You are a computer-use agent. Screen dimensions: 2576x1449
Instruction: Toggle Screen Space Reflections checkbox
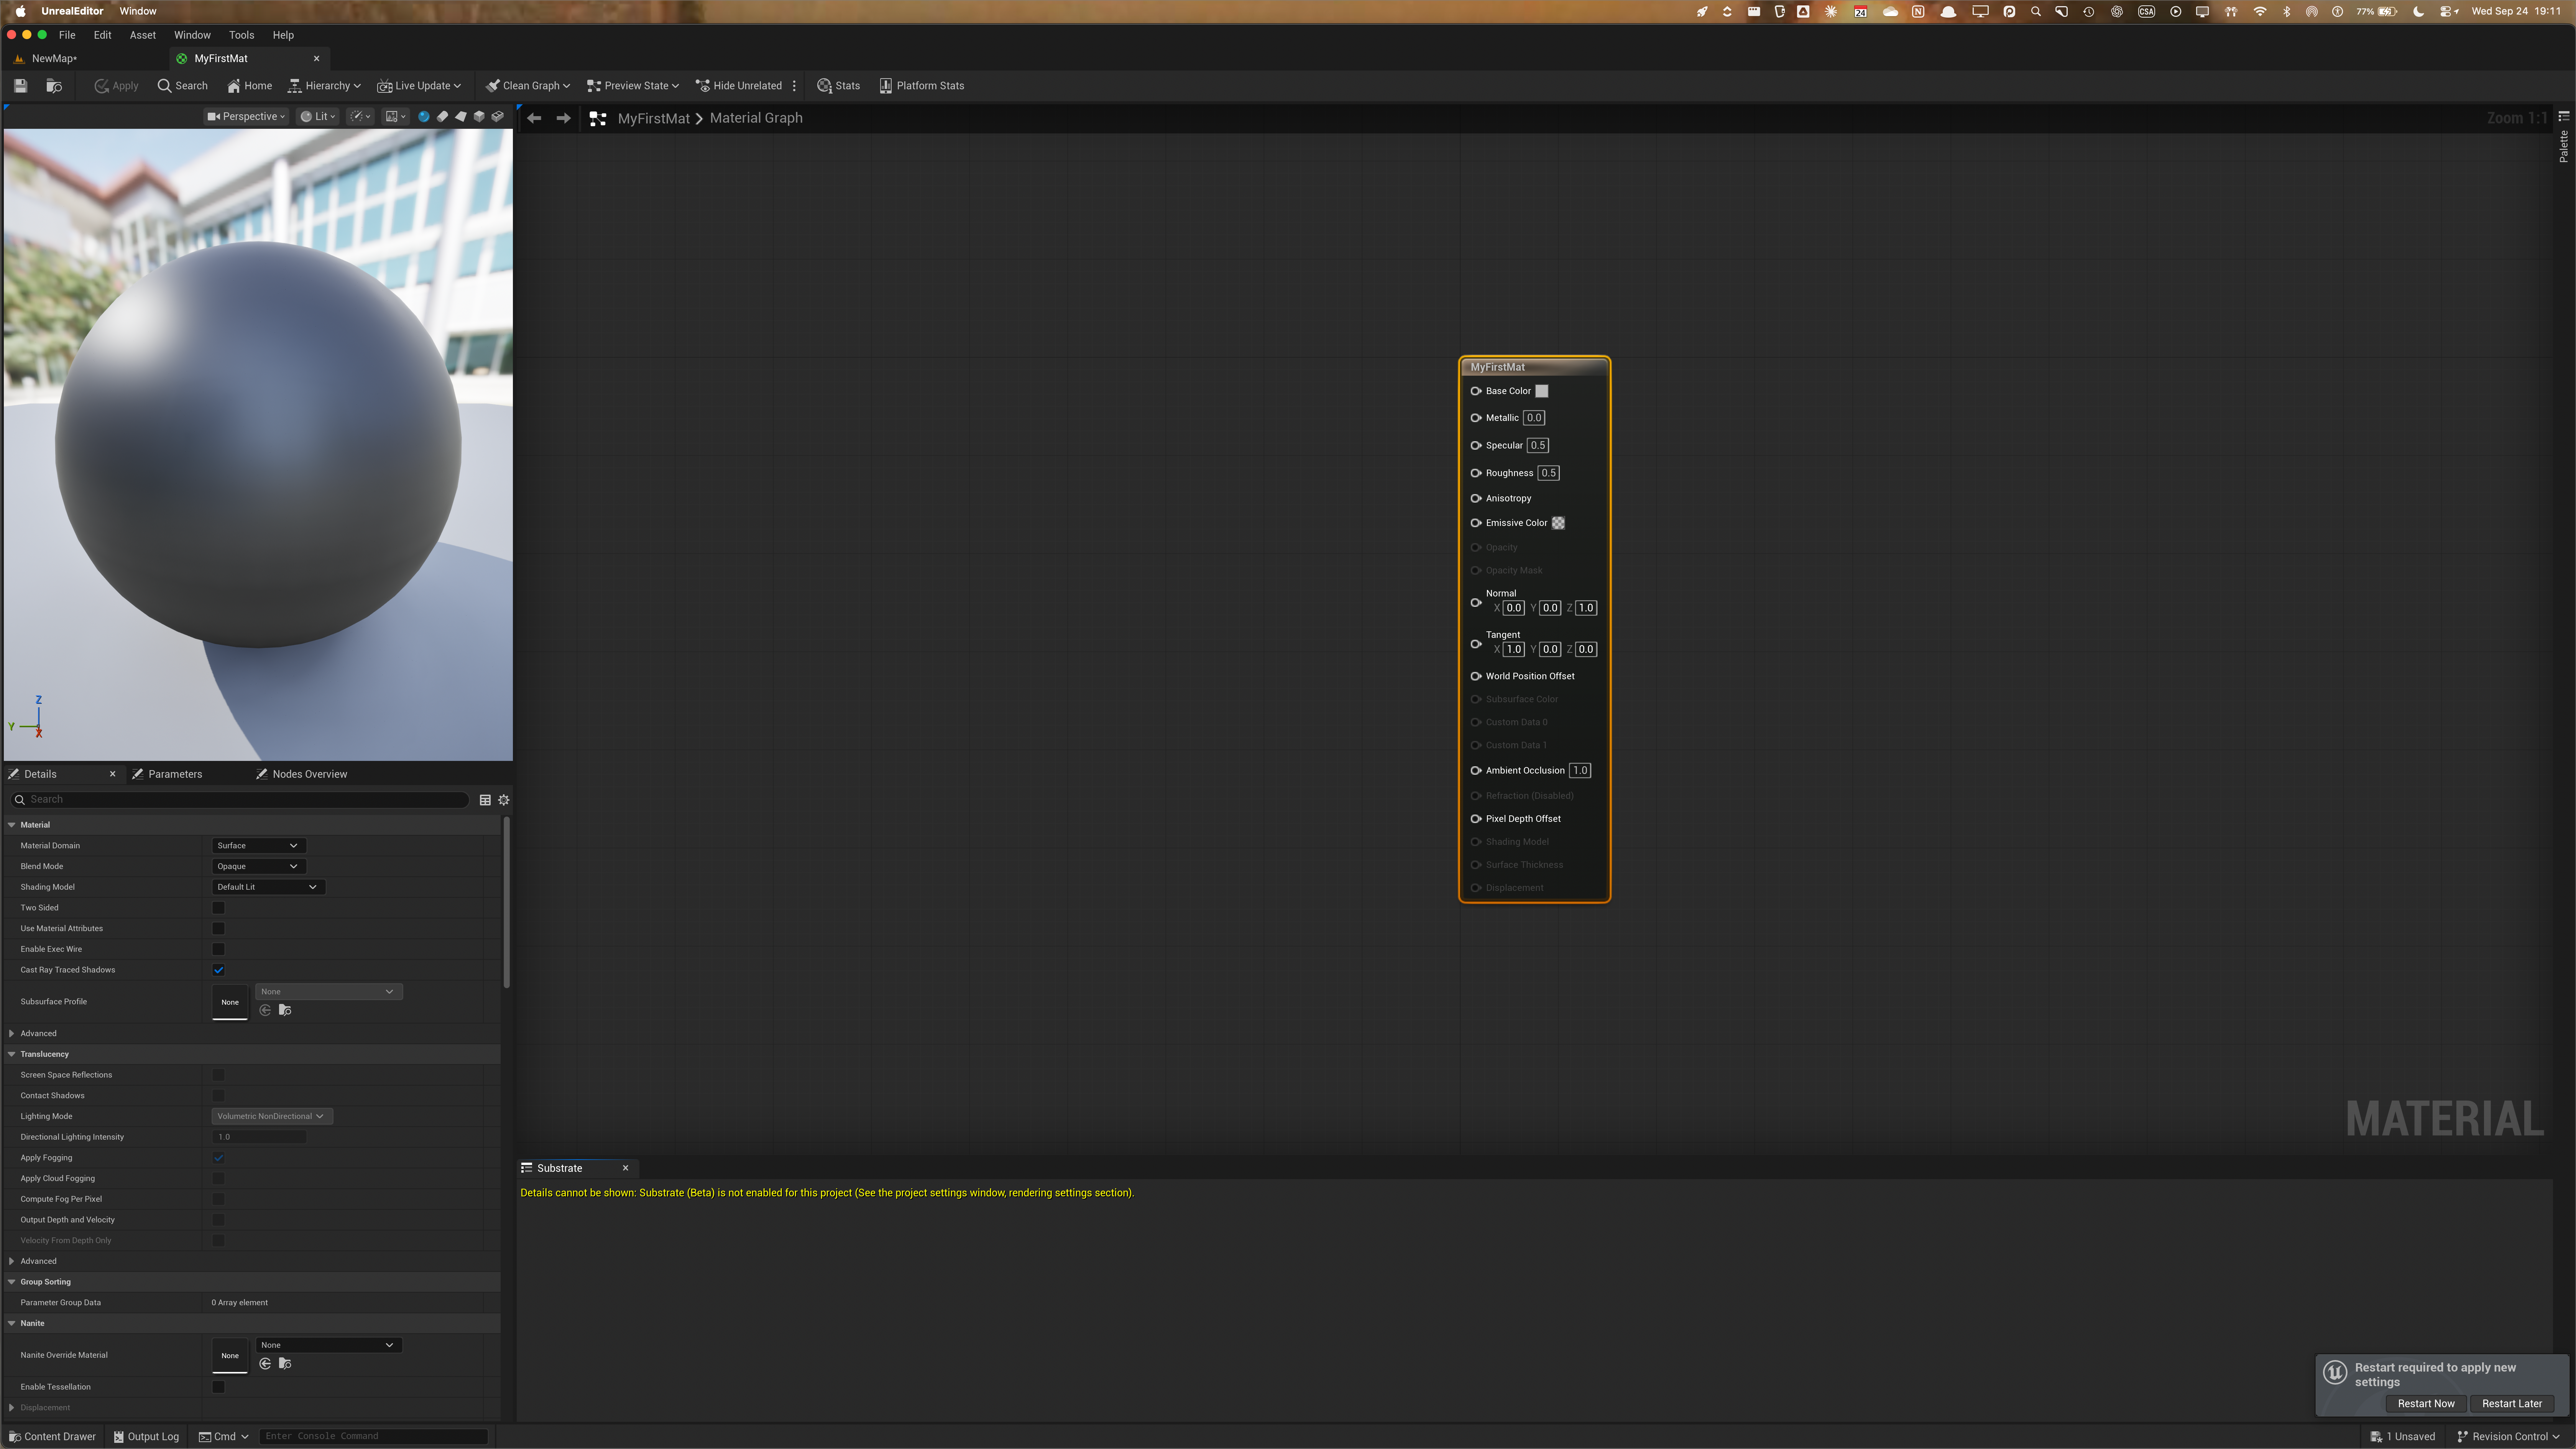(218, 1075)
